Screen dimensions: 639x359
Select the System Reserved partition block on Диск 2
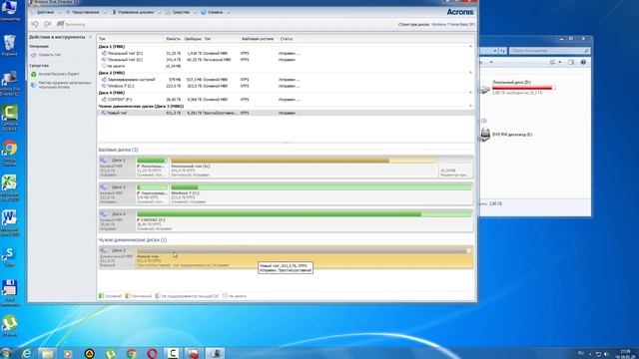coord(152,194)
